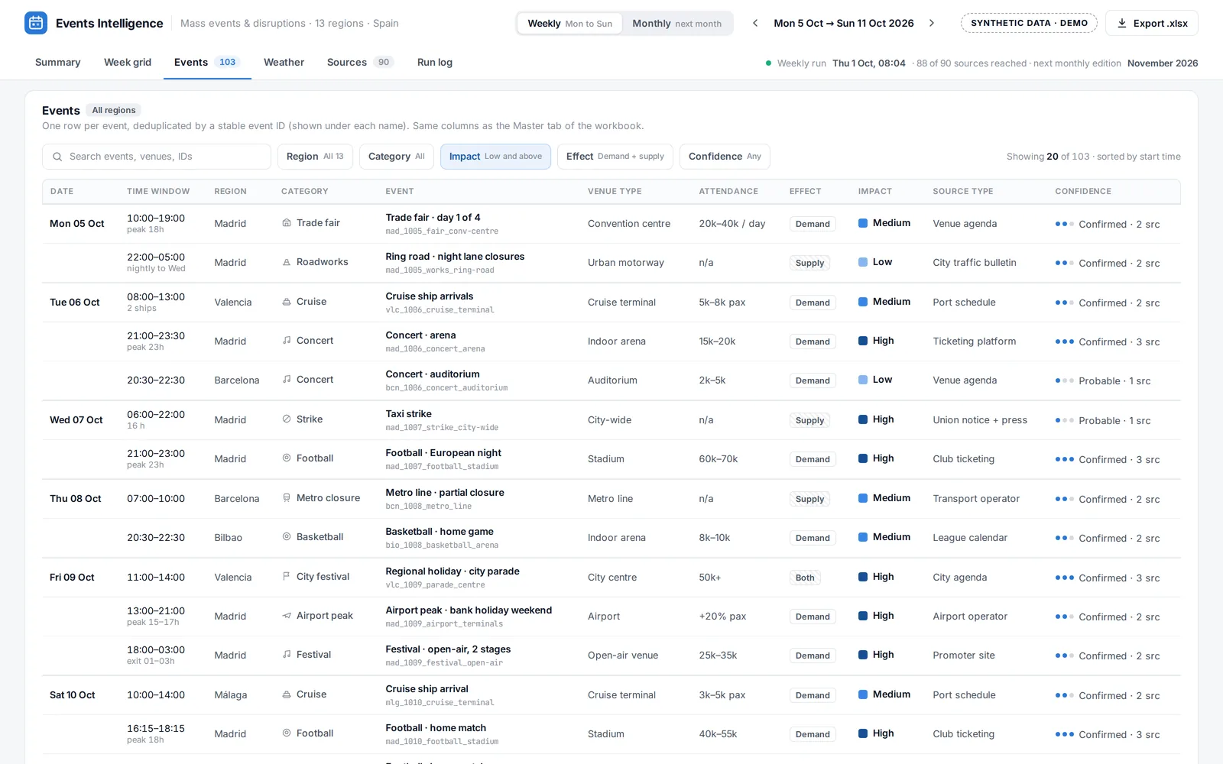Click Basketball category icon
The height and width of the screenshot is (764, 1223).
click(287, 537)
